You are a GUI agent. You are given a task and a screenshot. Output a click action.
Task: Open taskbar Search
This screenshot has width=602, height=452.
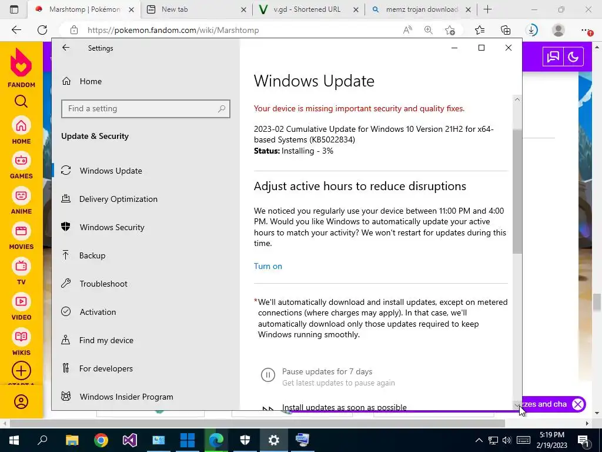42,440
